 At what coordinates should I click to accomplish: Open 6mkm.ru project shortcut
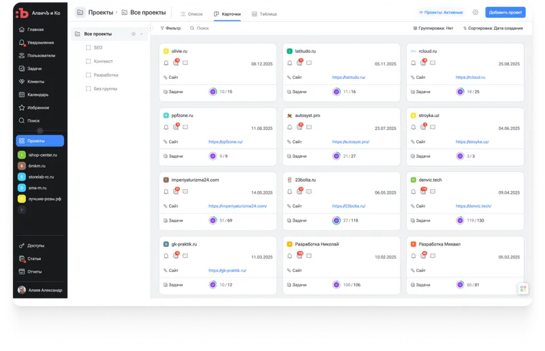(x=32, y=166)
